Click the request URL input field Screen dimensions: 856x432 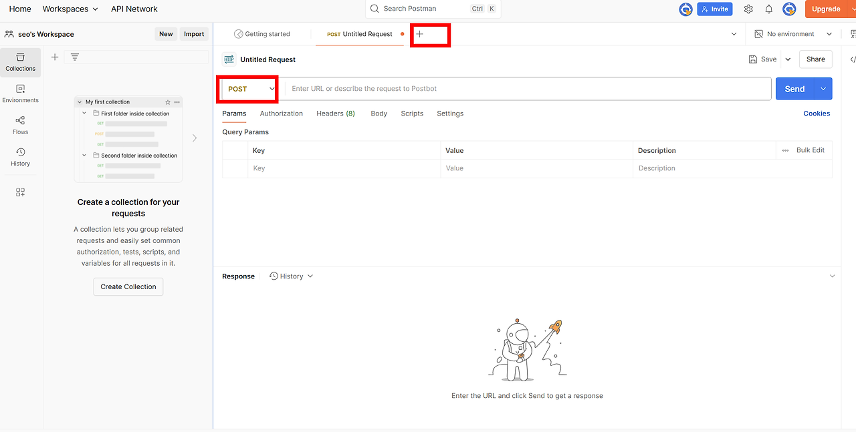pyautogui.click(x=528, y=89)
